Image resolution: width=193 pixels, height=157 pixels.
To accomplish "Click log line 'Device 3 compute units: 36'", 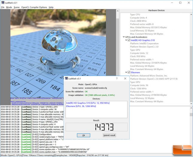I will pos(29,109).
